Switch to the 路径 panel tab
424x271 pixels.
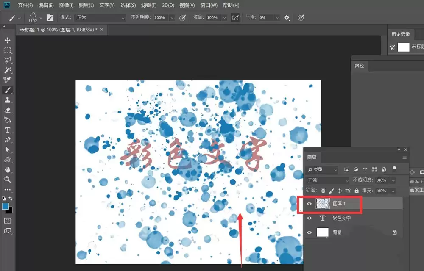[359, 66]
